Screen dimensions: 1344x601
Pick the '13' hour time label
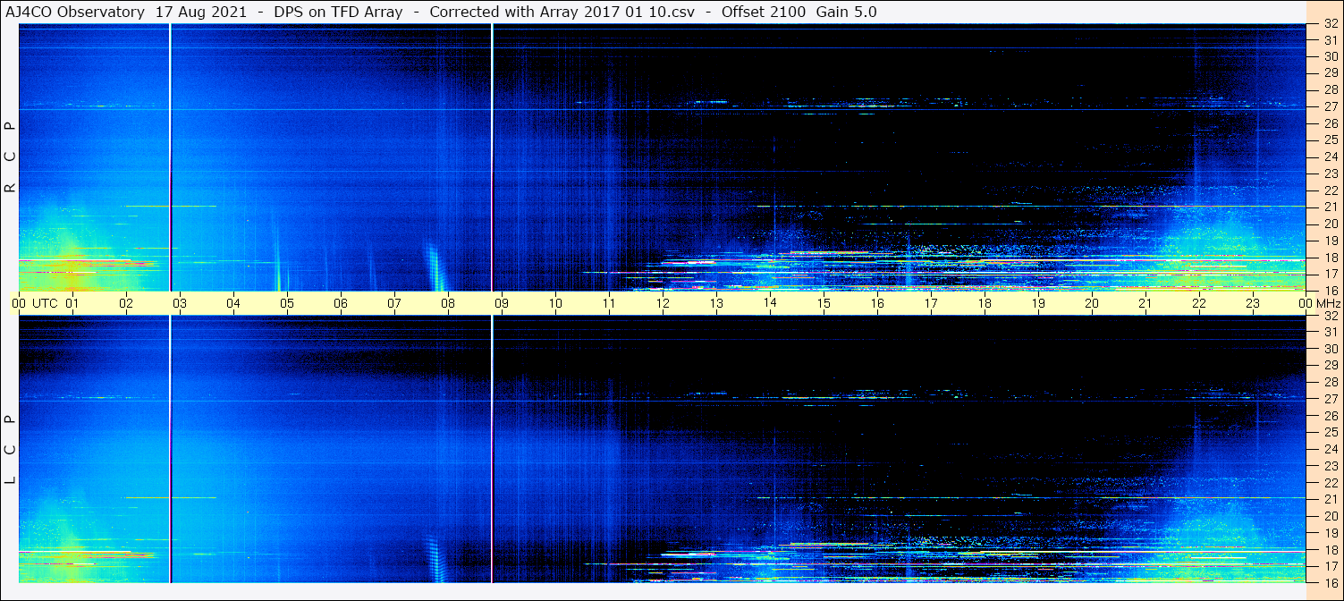pos(716,303)
